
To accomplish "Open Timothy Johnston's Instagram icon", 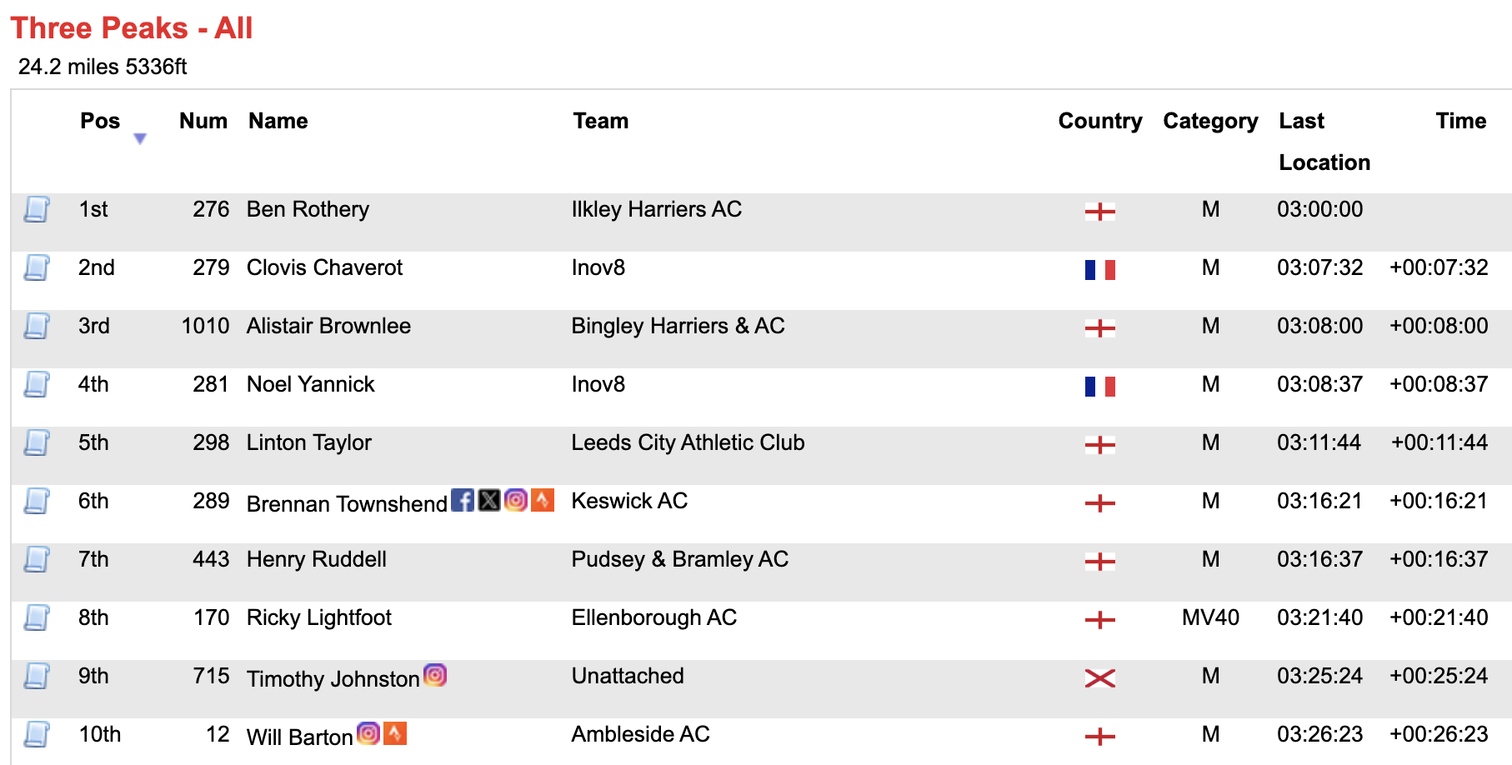I will pyautogui.click(x=435, y=675).
